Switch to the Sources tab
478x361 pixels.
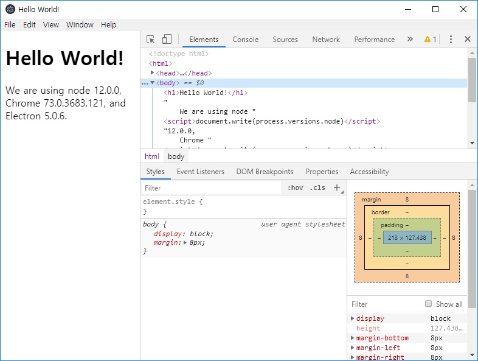[285, 40]
